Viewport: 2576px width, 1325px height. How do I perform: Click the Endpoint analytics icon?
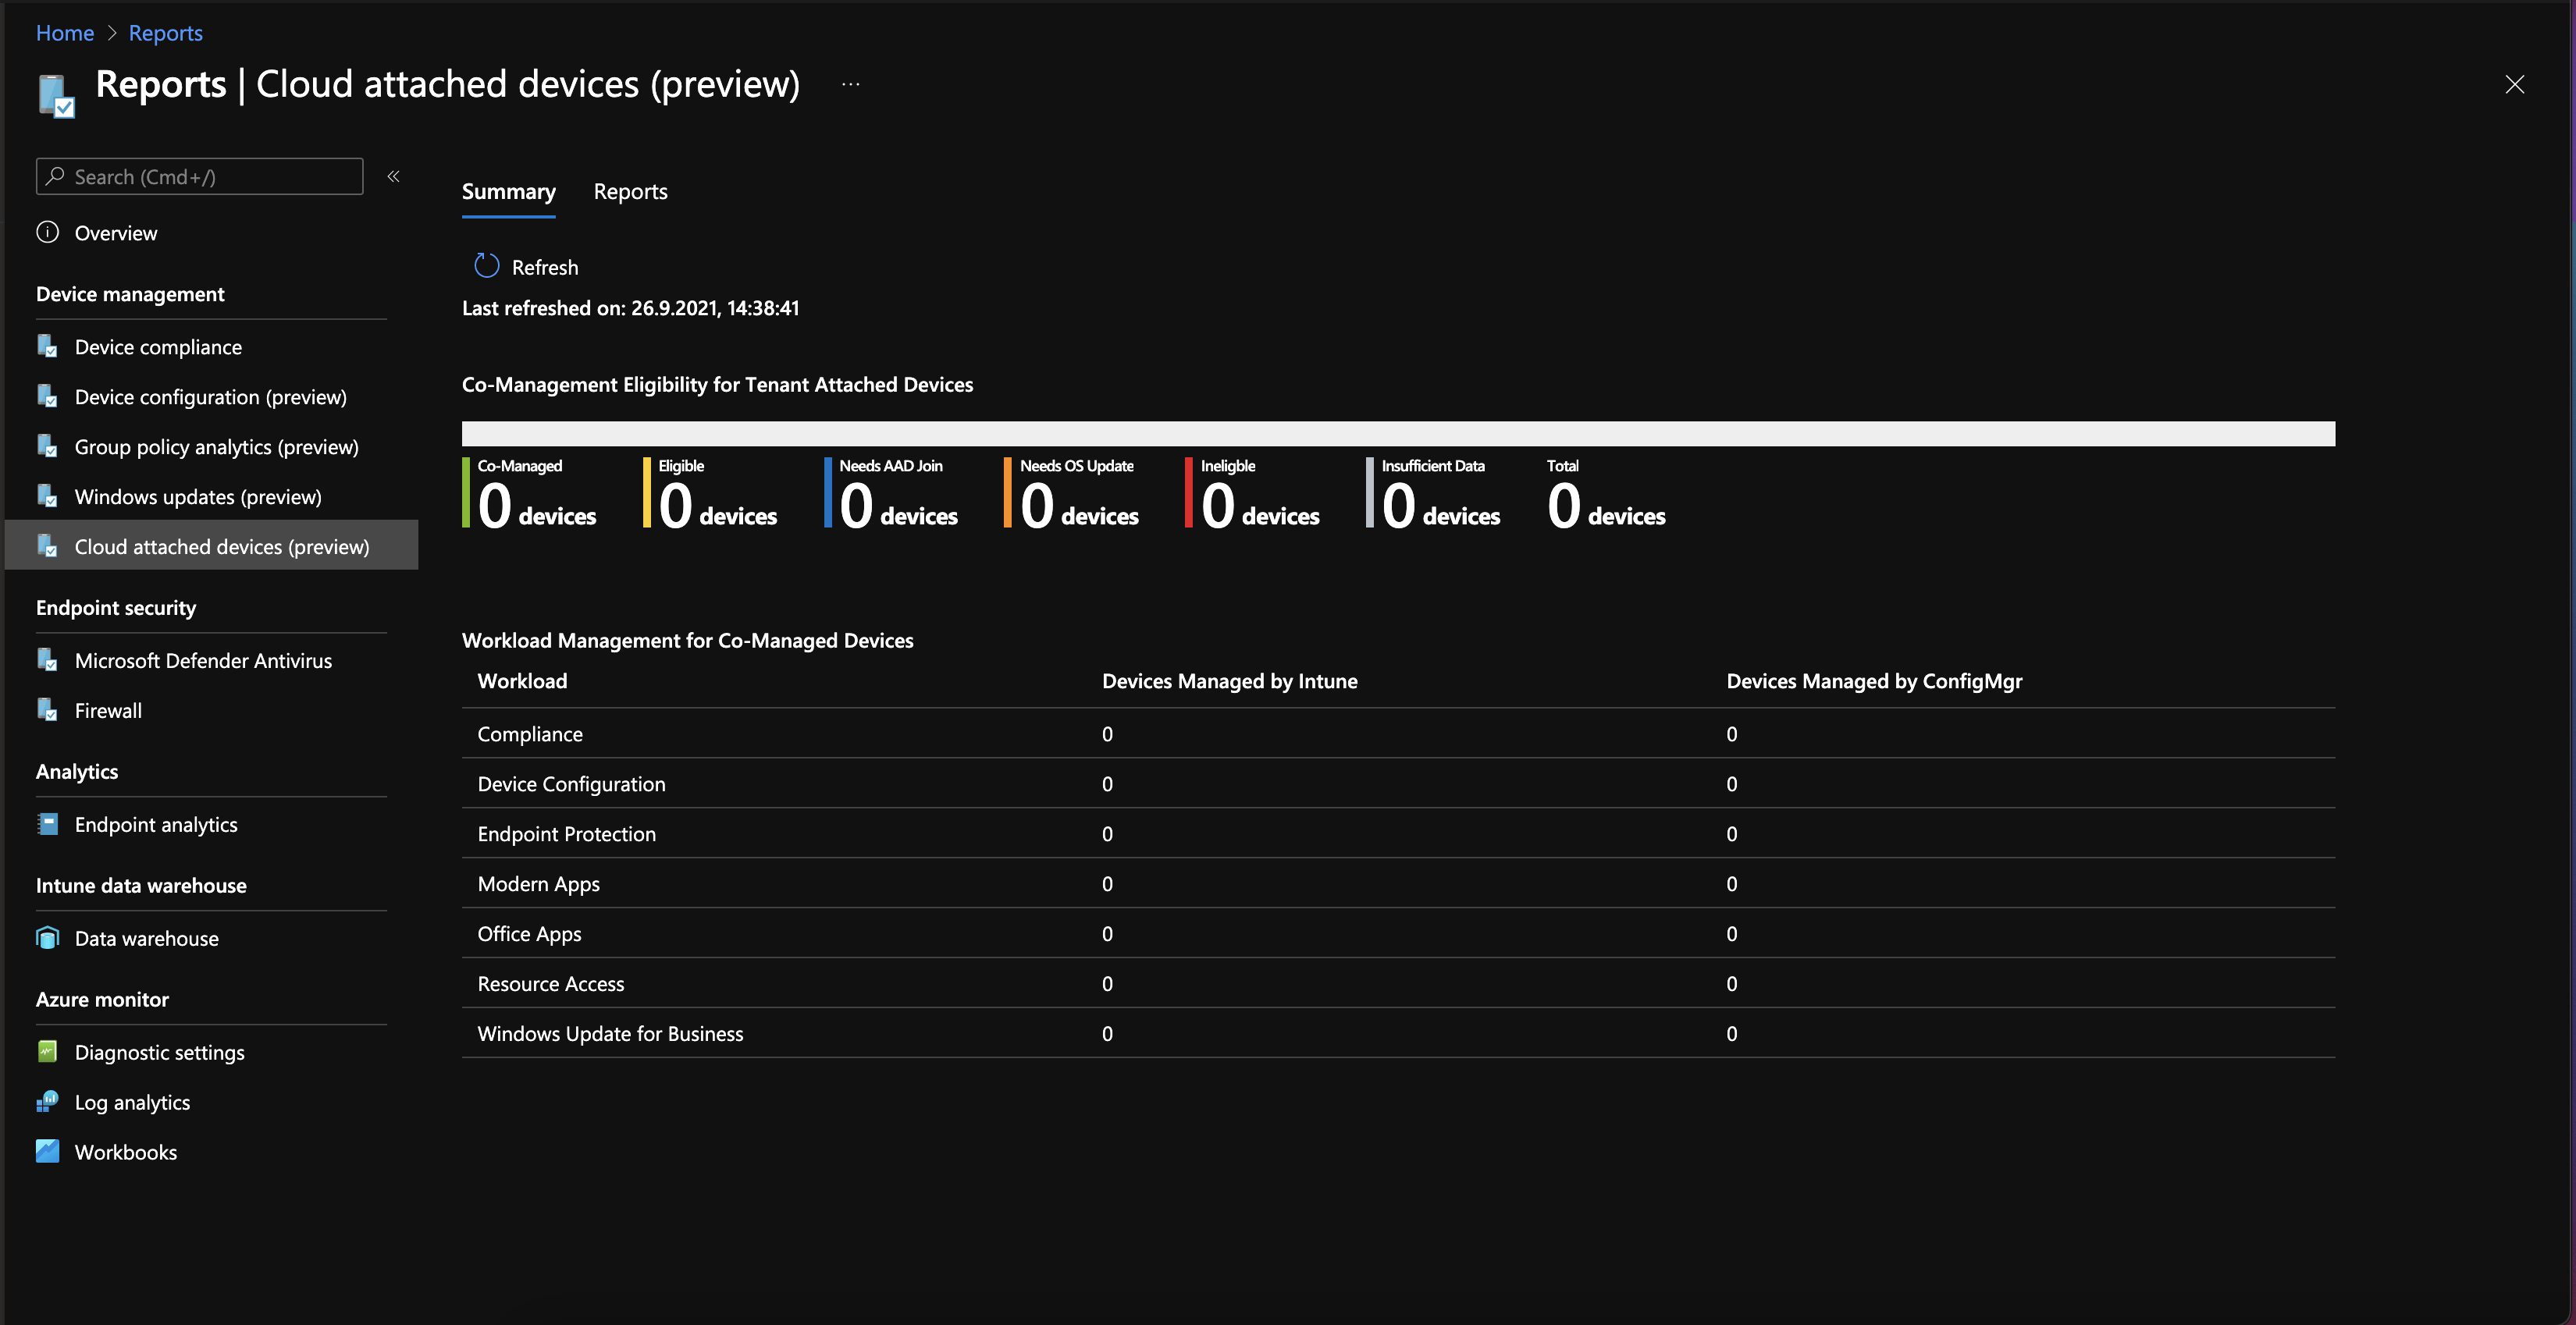click(47, 824)
